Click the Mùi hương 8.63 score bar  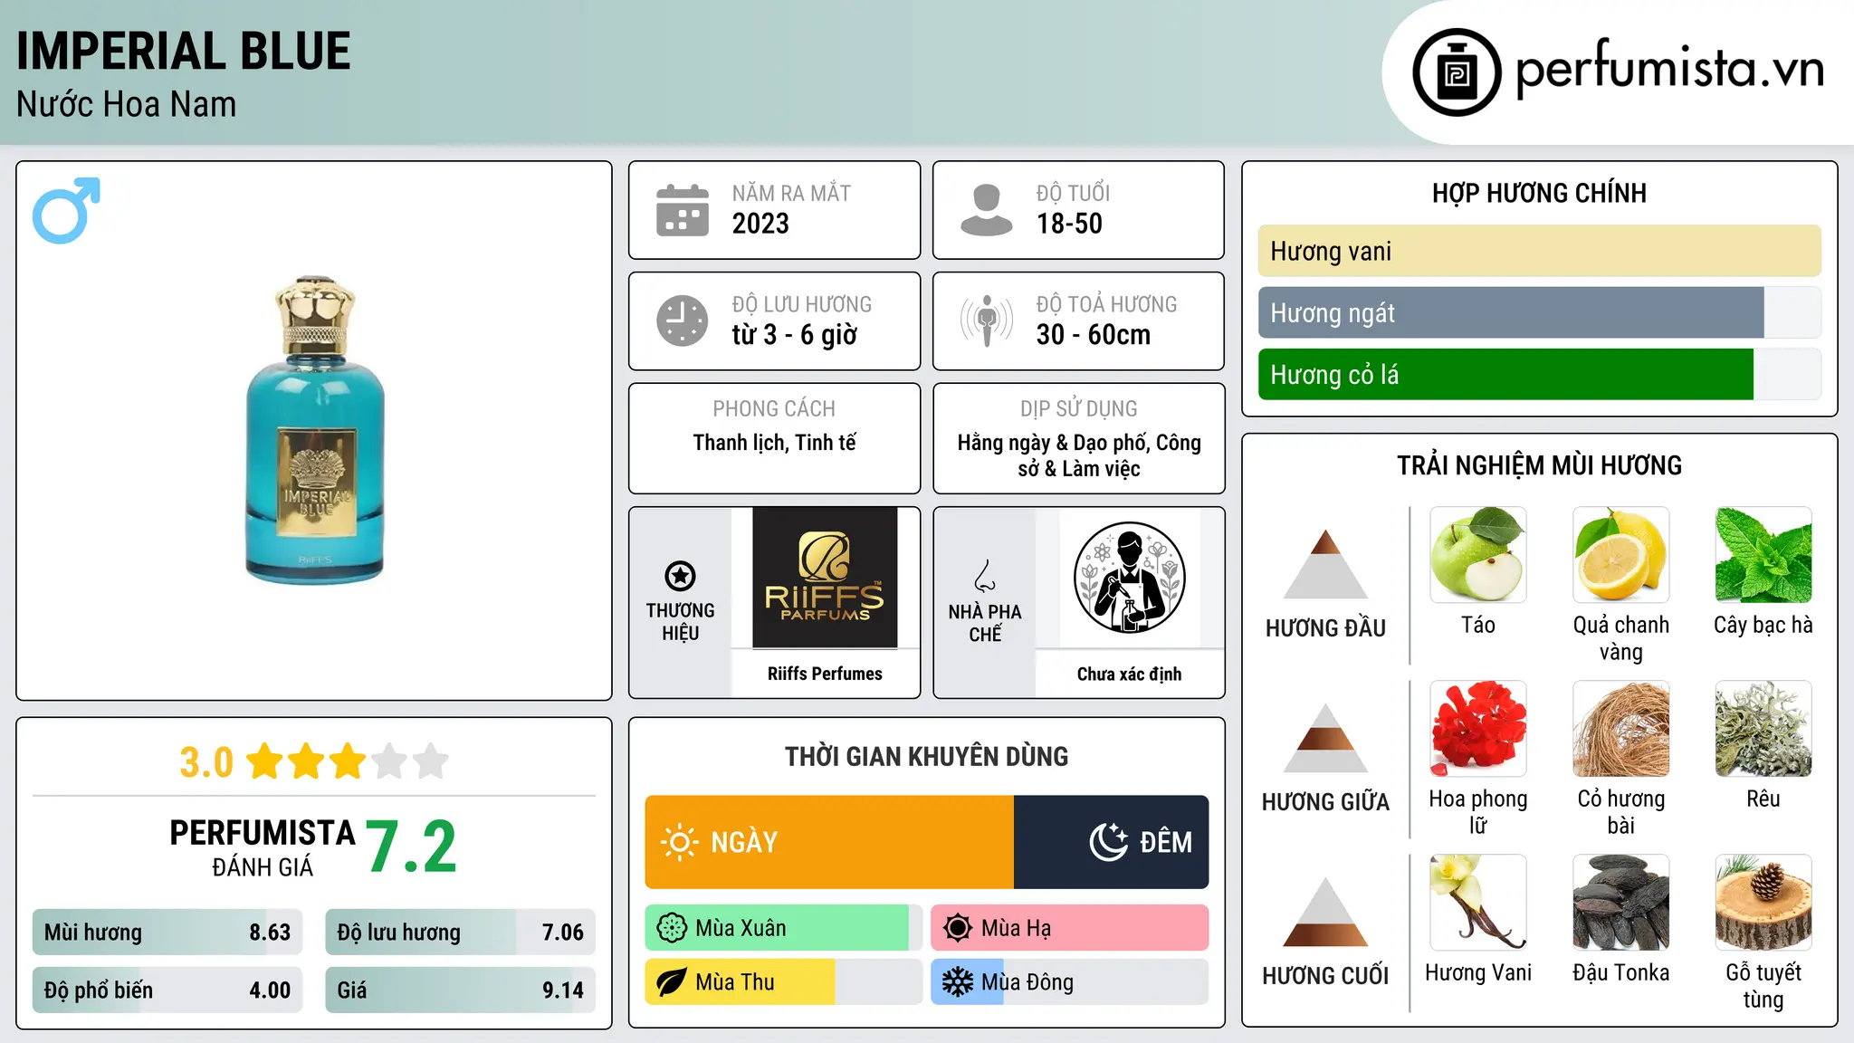click(167, 932)
